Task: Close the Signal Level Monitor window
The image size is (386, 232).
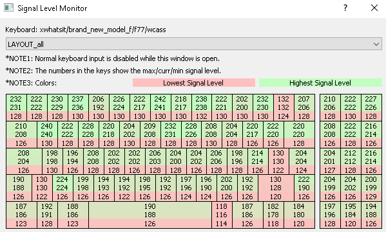Action: [x=374, y=8]
